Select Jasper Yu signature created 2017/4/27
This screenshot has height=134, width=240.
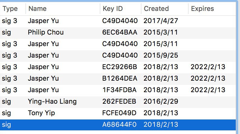118,21
